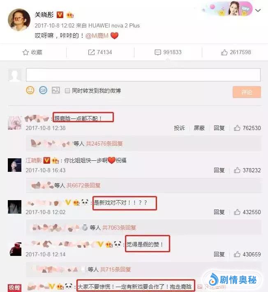Open the repost tab showing 74134
This screenshot has width=268, height=292.
coord(100,52)
